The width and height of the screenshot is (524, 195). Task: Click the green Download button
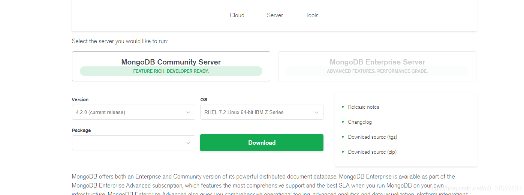[262, 142]
